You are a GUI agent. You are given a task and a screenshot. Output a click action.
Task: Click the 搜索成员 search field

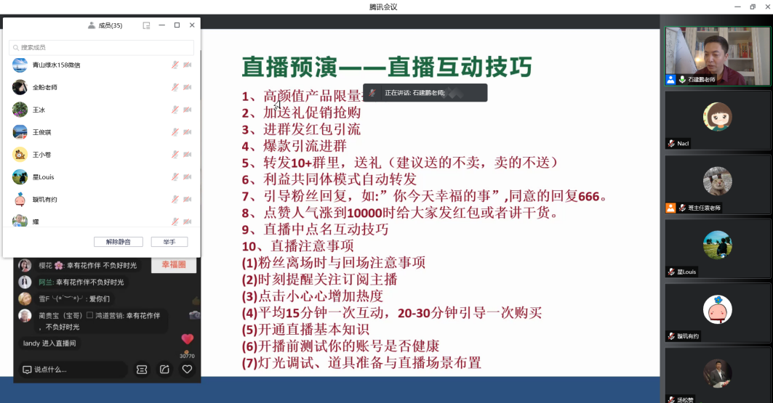[102, 47]
